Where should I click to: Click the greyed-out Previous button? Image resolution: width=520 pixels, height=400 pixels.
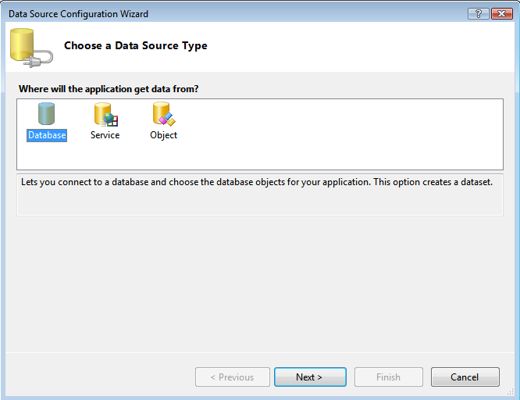point(233,377)
